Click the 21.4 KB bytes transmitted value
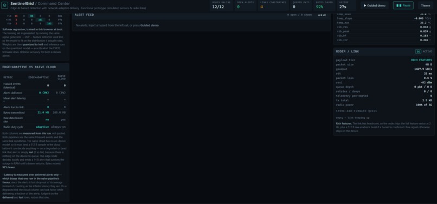437x204 pixels. 43,113
